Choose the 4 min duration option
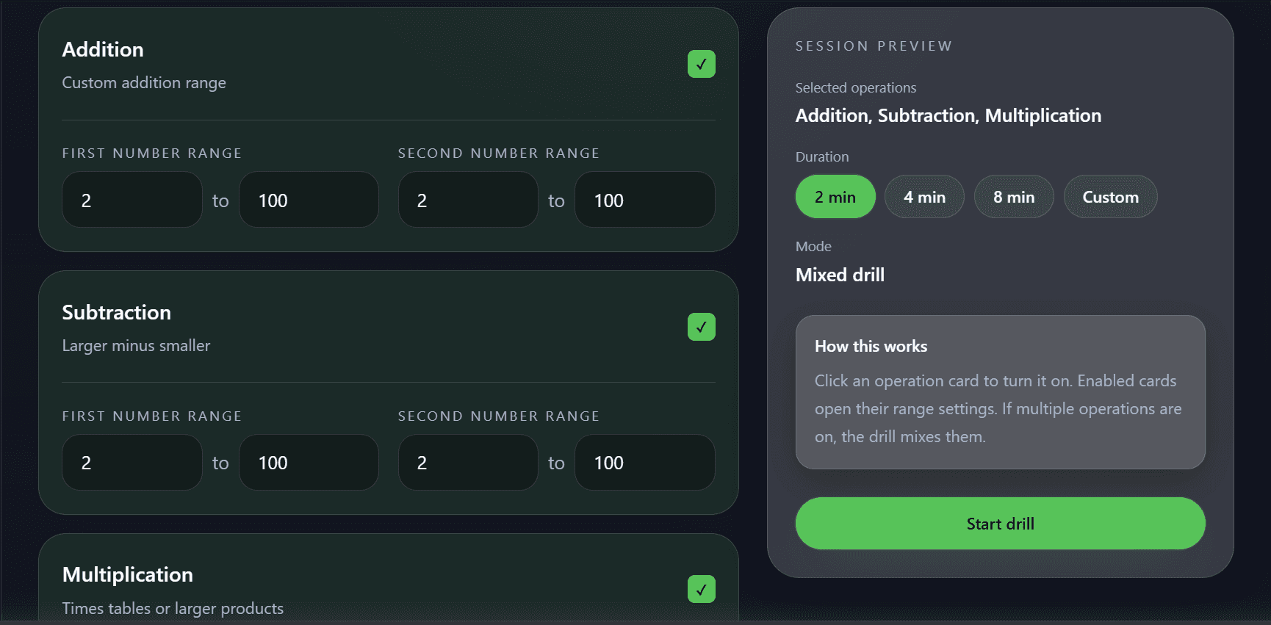Image resolution: width=1271 pixels, height=625 pixels. click(x=923, y=197)
